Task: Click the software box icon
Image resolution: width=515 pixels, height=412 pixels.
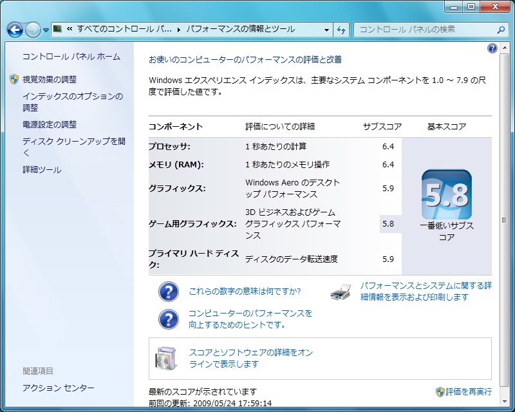Action: 166,358
